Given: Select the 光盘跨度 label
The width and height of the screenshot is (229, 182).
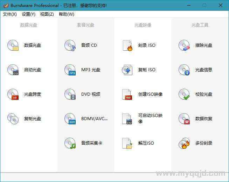Looking at the screenshot, I should click(33, 94).
